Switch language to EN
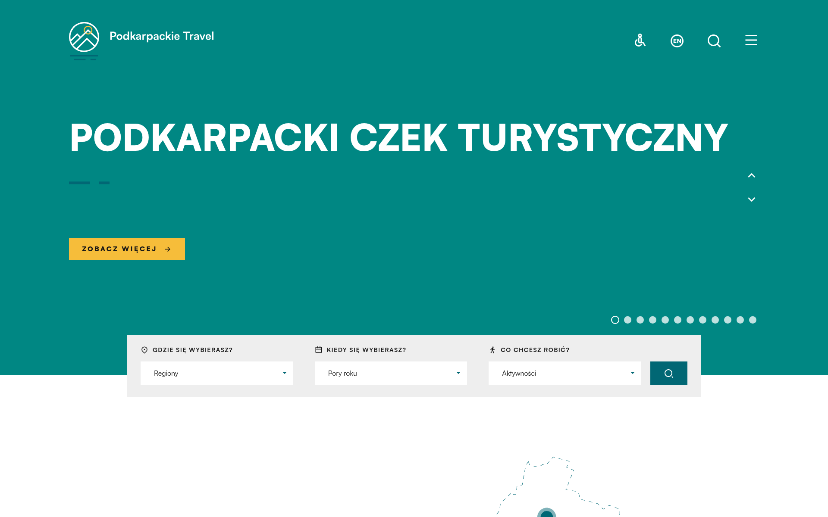Image resolution: width=828 pixels, height=517 pixels. (x=677, y=41)
